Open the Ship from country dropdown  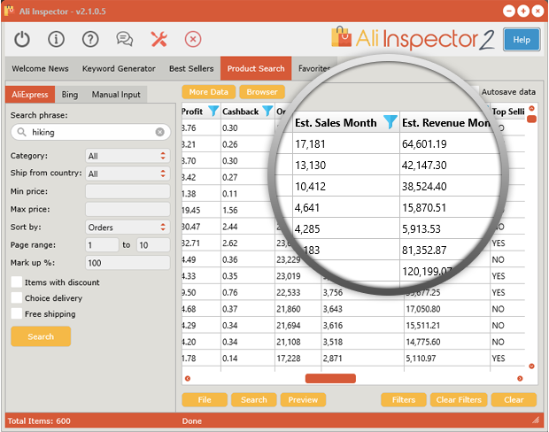(x=128, y=174)
